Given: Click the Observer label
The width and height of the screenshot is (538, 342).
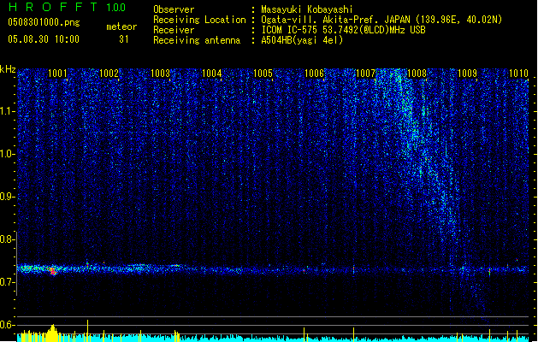Looking at the screenshot, I should click(x=174, y=9).
